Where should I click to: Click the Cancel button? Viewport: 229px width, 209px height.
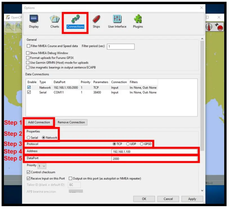click(x=168, y=199)
